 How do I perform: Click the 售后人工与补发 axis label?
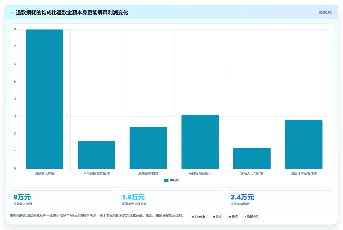[252, 173]
